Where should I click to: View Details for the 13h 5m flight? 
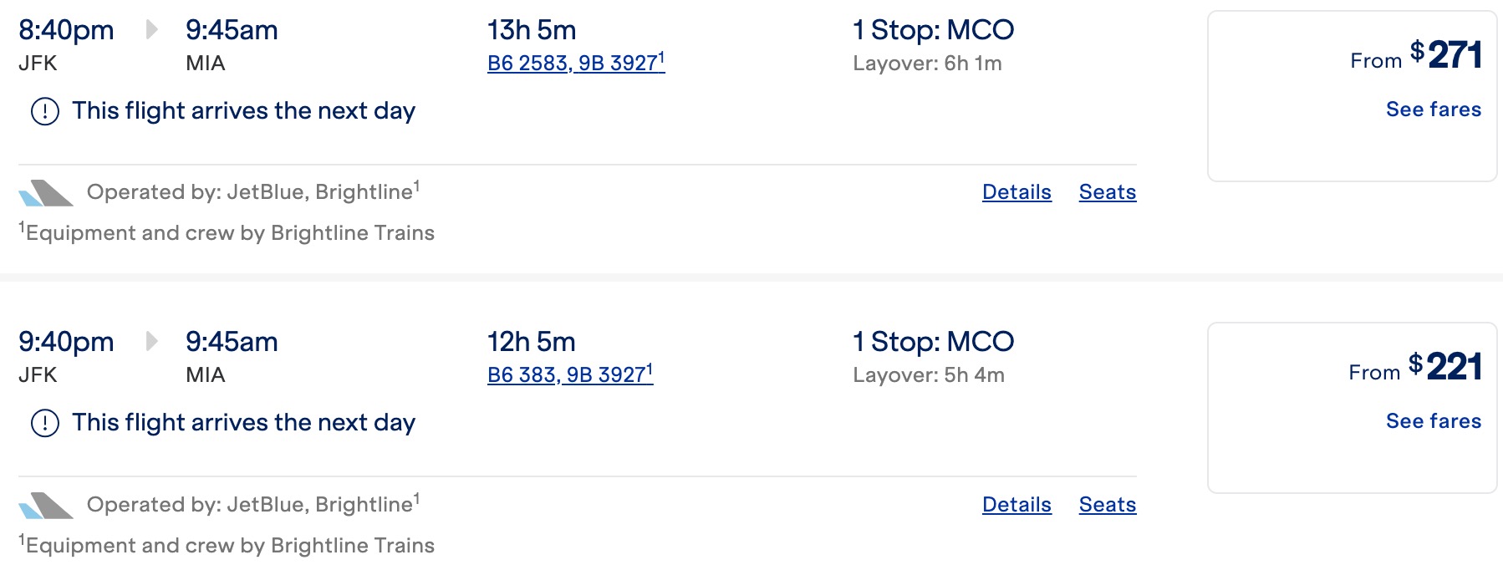[x=1016, y=192]
